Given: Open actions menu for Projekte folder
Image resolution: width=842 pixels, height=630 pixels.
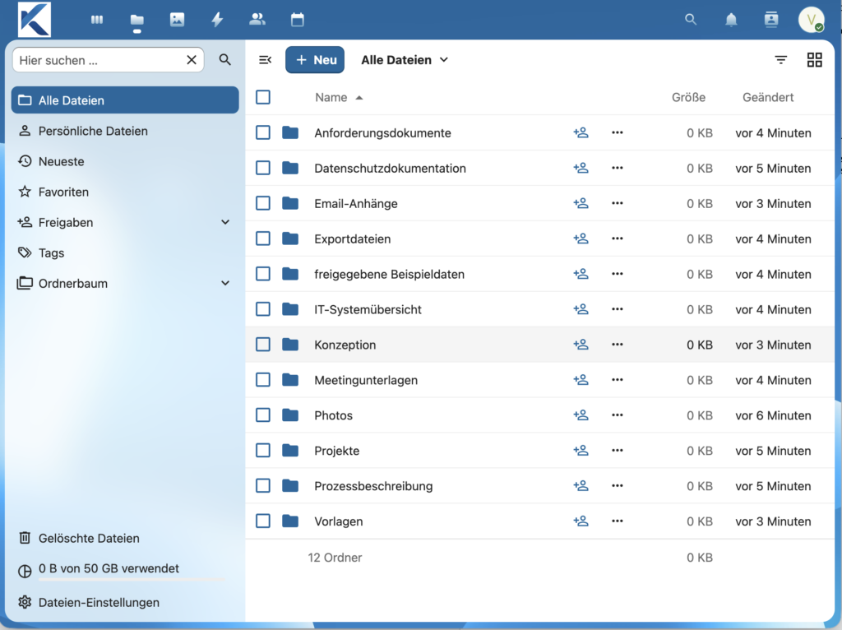Looking at the screenshot, I should click(x=617, y=451).
